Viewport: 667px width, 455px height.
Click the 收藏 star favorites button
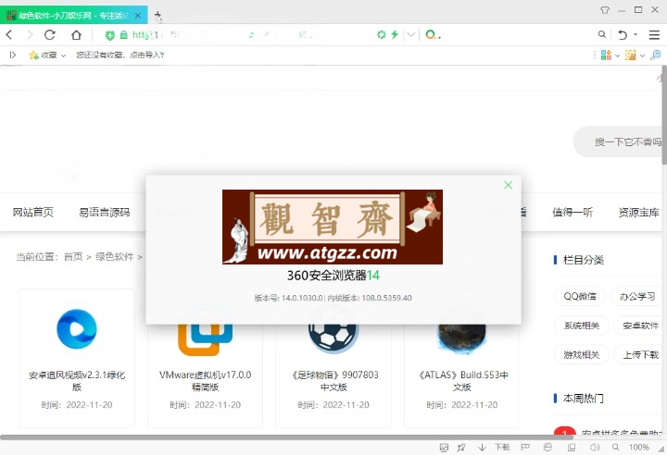click(43, 55)
